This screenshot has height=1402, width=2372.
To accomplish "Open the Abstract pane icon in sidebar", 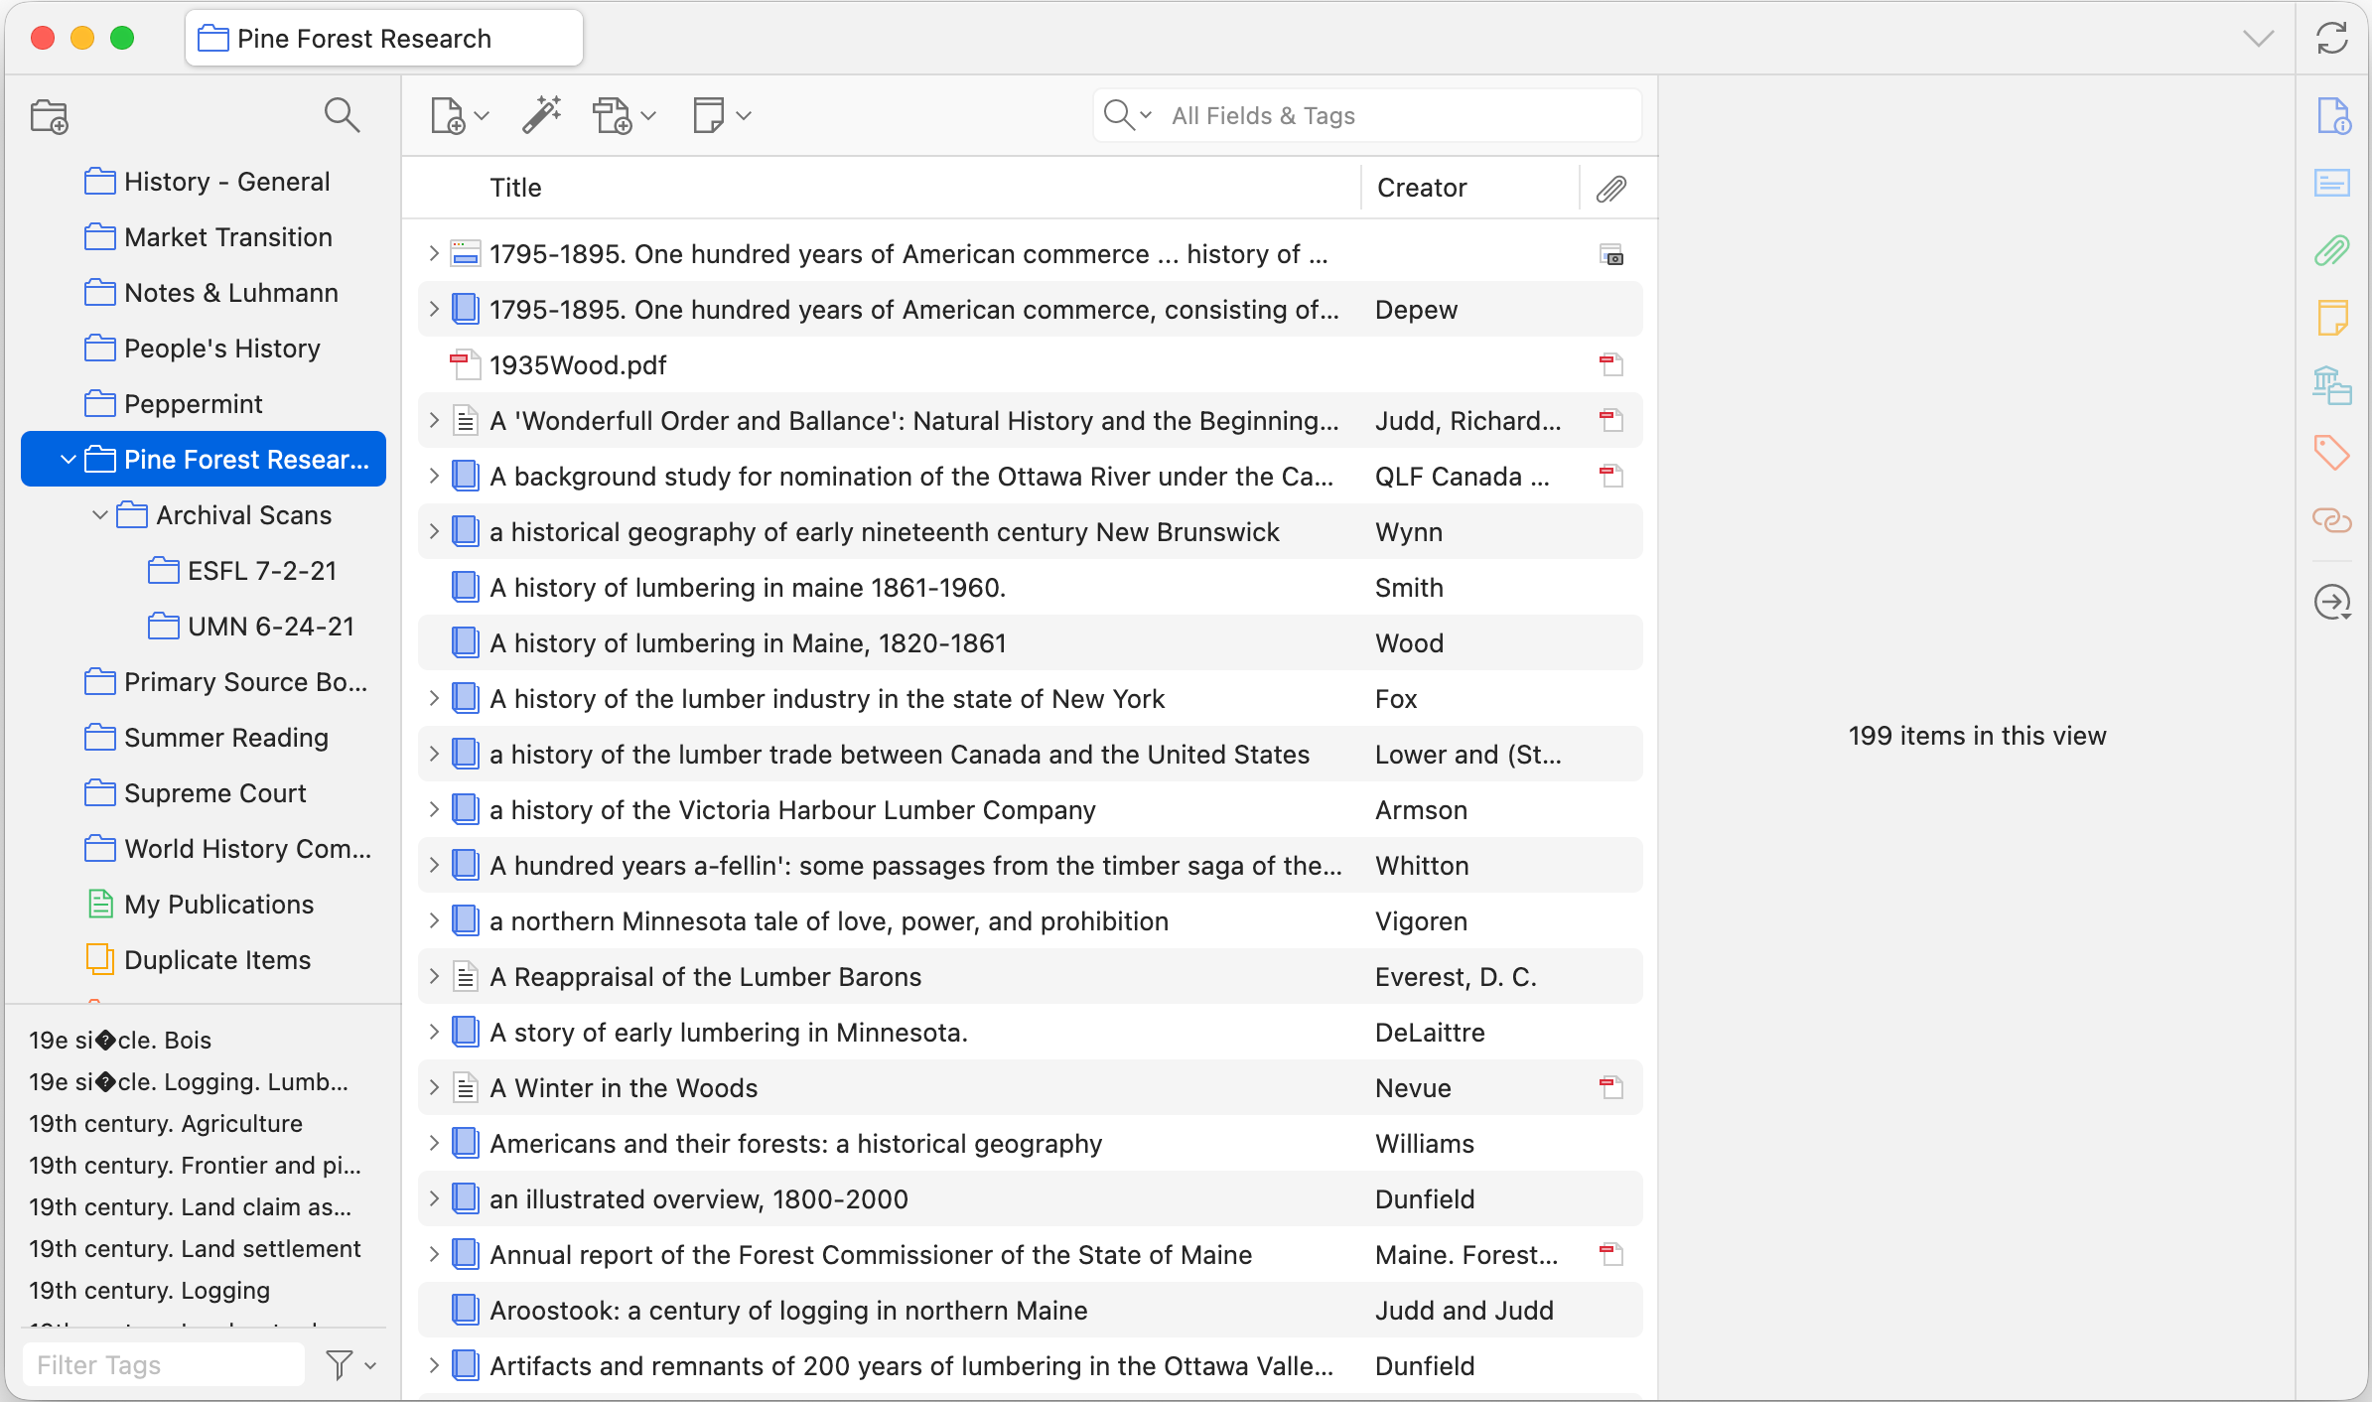I will pos(2331,183).
